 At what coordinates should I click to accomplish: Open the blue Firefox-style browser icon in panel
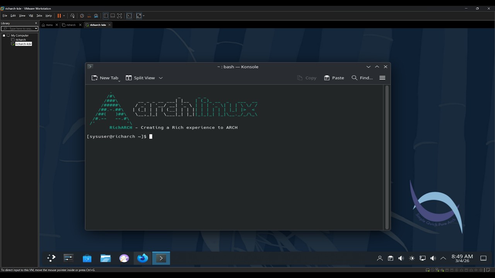(x=143, y=258)
